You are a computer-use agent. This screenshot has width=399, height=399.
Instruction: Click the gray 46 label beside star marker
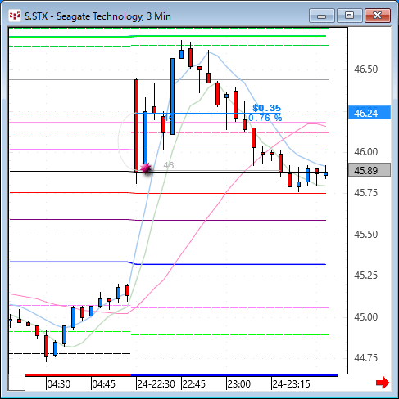click(169, 165)
